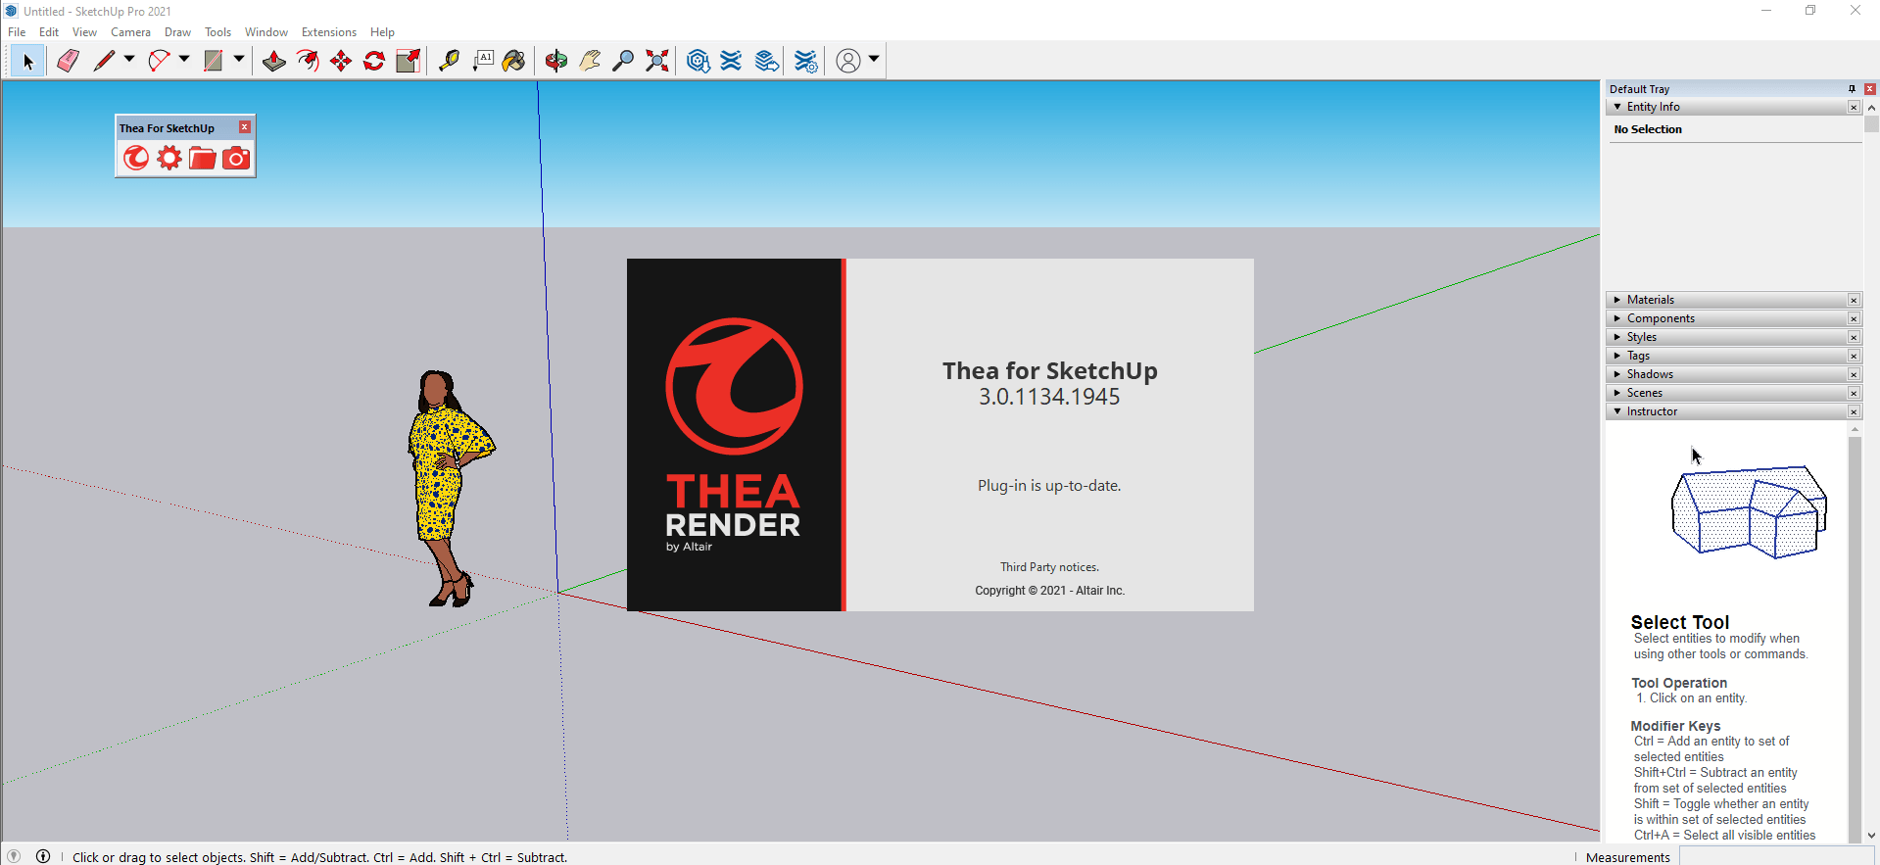
Task: Open the Draw menu
Action: [x=177, y=32]
